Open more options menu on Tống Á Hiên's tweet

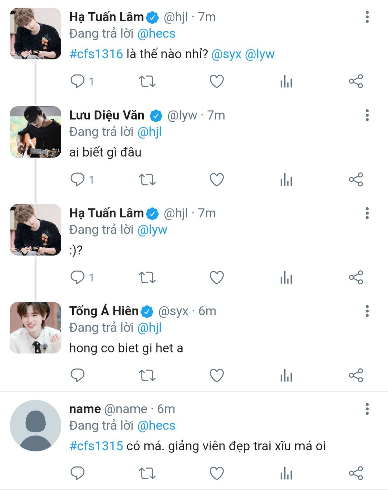[367, 311]
